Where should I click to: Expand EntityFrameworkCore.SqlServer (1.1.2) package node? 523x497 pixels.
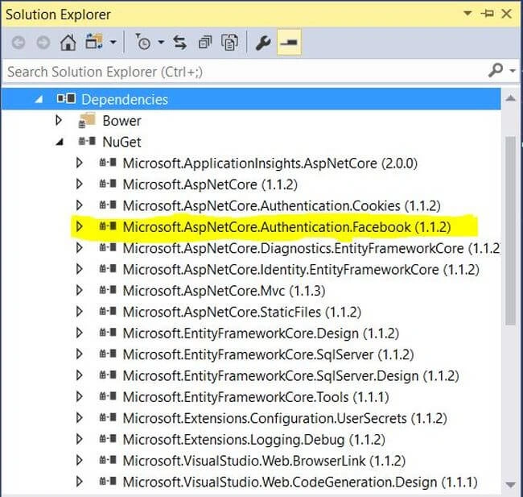[80, 354]
